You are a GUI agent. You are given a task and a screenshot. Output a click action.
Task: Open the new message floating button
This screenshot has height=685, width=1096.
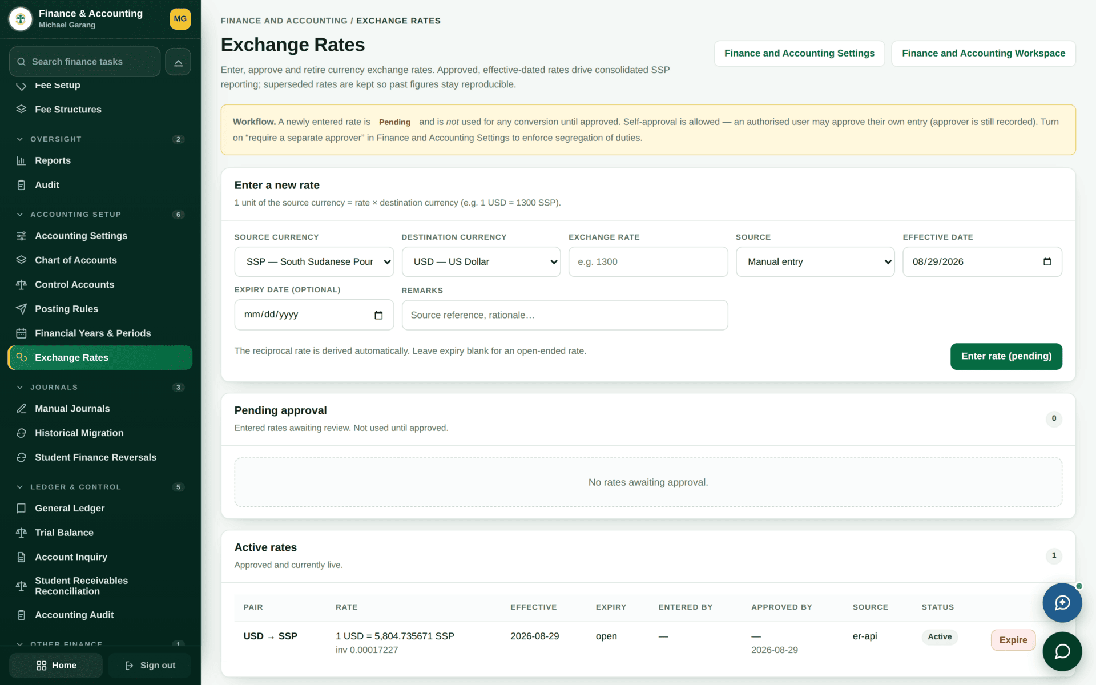1062,603
